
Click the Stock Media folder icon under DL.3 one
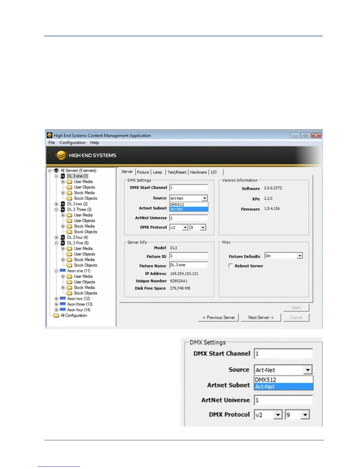click(69, 193)
